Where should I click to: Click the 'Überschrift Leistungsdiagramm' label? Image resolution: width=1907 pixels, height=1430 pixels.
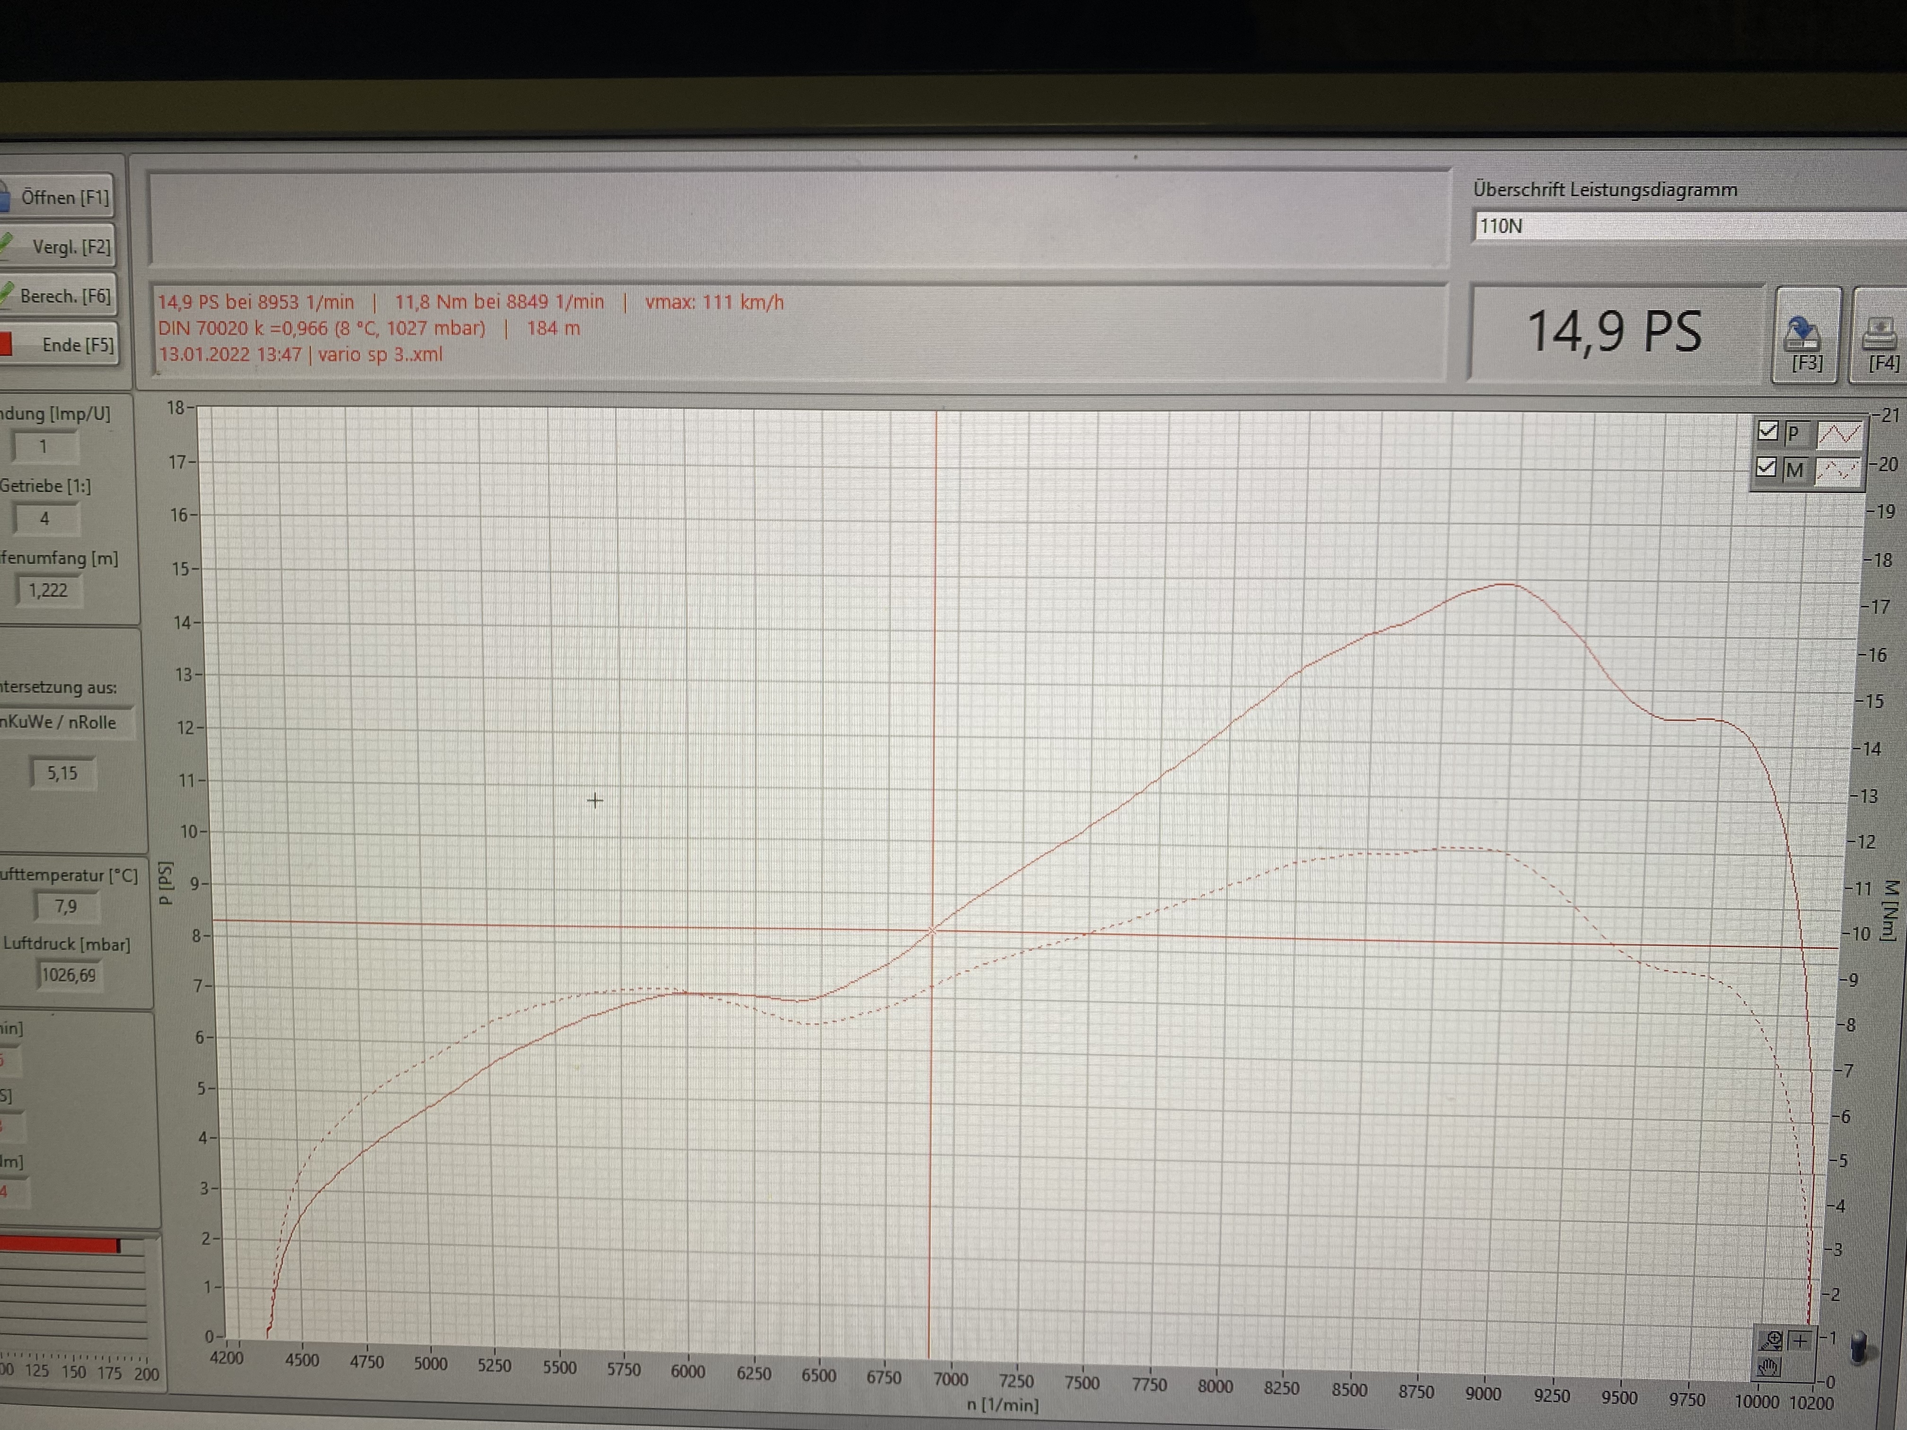pos(1605,190)
